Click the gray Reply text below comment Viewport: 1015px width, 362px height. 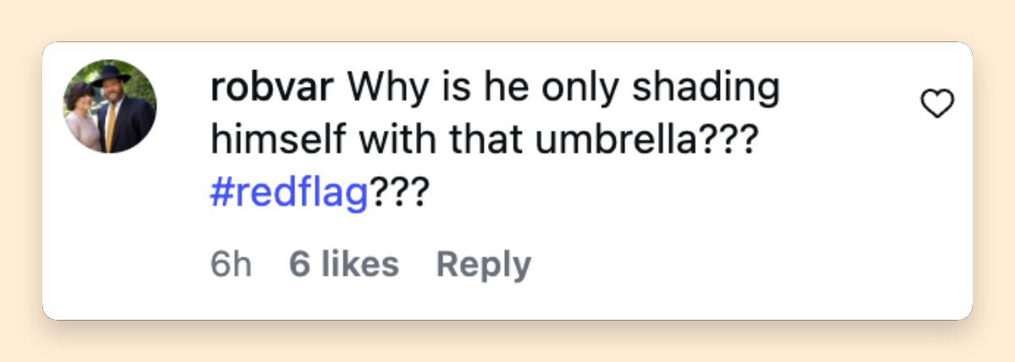483,264
